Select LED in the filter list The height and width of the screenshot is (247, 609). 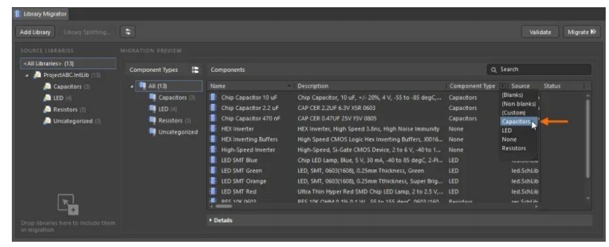click(507, 130)
